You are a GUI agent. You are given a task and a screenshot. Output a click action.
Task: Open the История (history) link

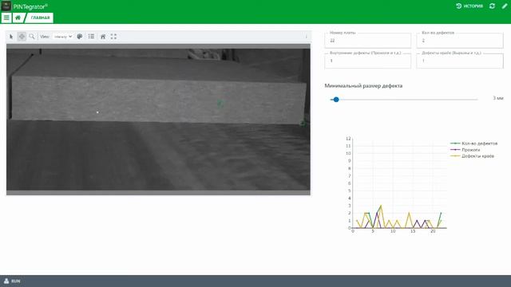point(469,6)
